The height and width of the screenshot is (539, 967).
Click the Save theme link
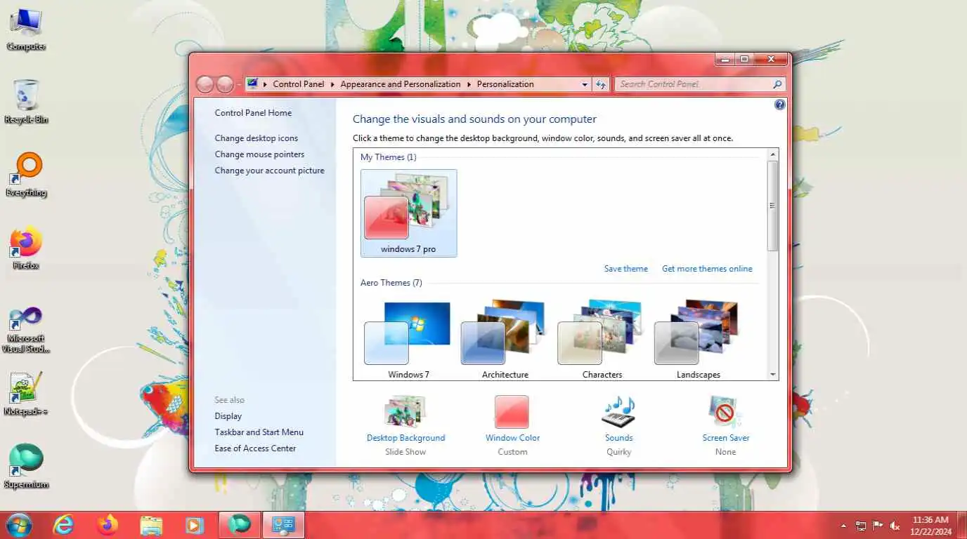point(626,269)
